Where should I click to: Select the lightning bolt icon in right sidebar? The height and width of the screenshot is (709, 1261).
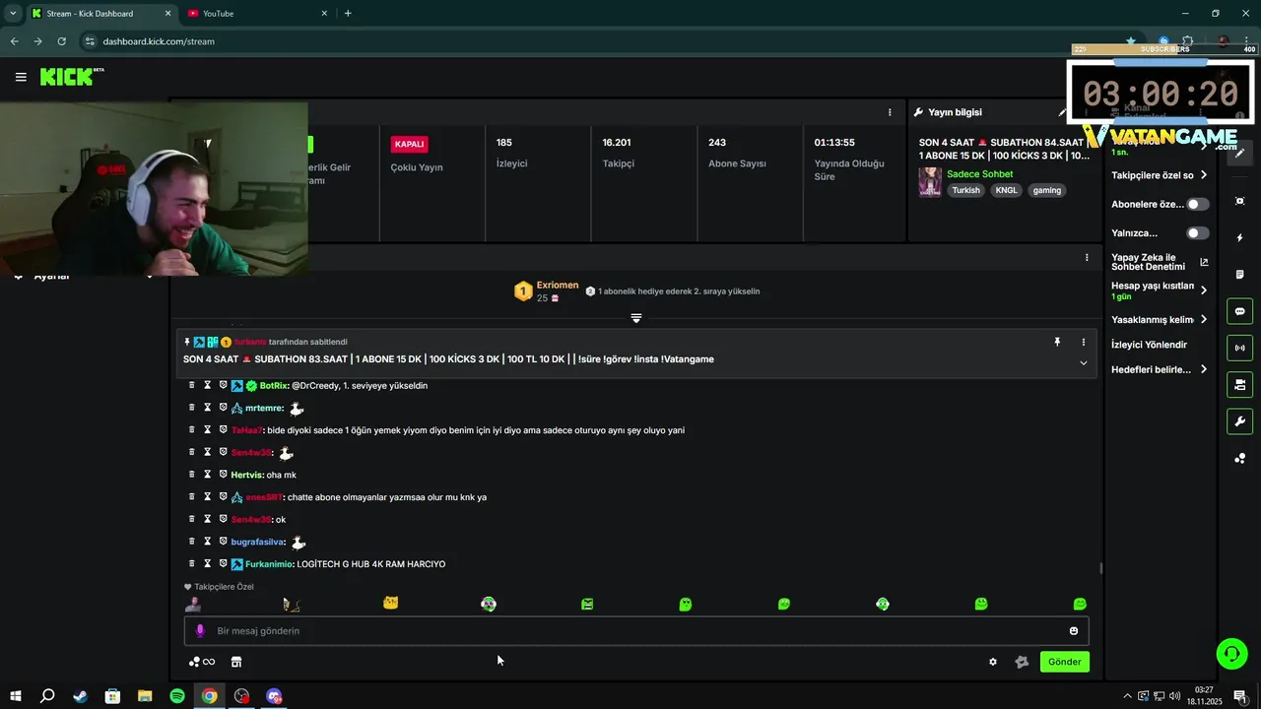tap(1239, 237)
